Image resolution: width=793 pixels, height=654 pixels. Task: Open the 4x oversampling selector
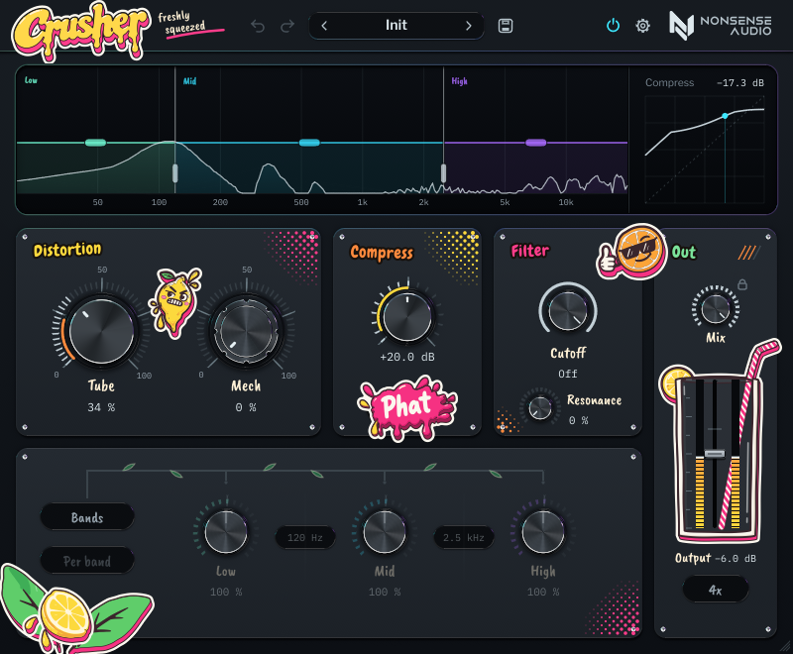(x=715, y=590)
